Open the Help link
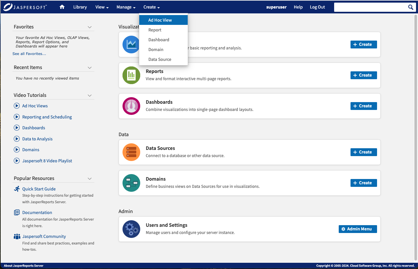This screenshot has height=269, width=418. click(298, 7)
